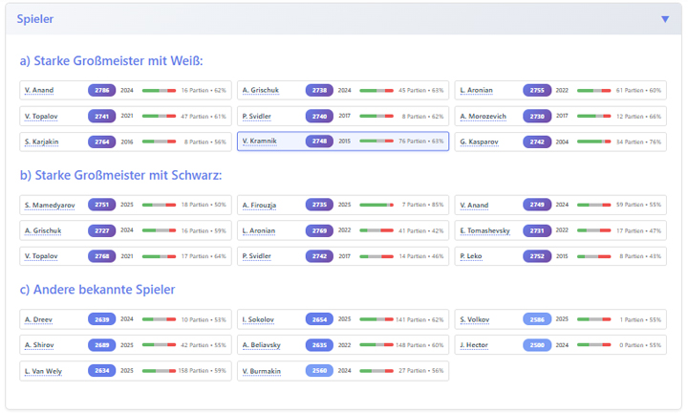
Task: Click rating badge 2500 for J. Hector
Action: coord(537,345)
